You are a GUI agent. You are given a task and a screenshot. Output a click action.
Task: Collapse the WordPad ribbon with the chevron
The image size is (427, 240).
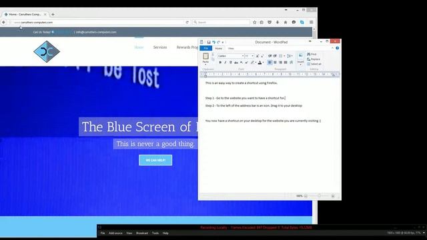point(332,48)
